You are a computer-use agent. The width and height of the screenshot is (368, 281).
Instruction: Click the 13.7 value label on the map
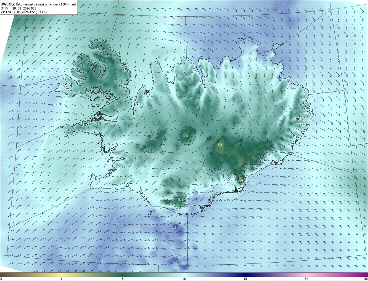176,228
